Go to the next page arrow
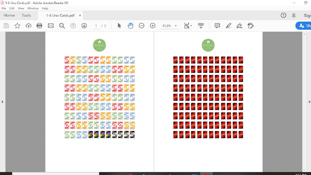The width and height of the screenshot is (311, 175). pyautogui.click(x=84, y=25)
